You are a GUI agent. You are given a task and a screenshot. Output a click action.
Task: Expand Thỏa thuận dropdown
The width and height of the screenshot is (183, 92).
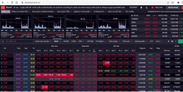pyautogui.click(x=114, y=41)
